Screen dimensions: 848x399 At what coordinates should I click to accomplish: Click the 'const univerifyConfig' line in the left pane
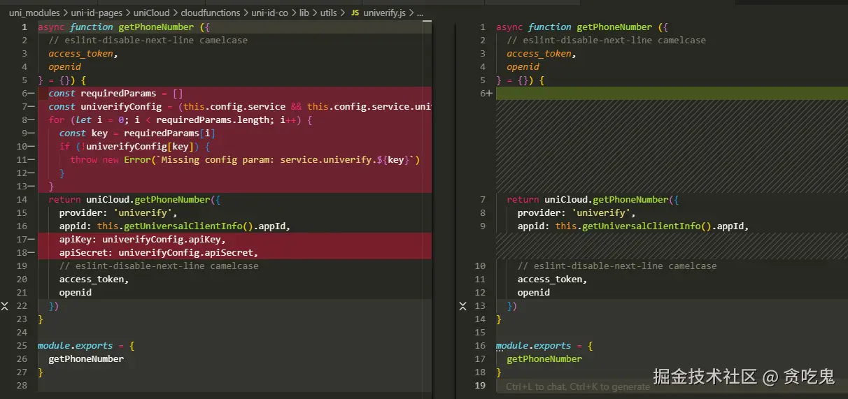(x=240, y=107)
